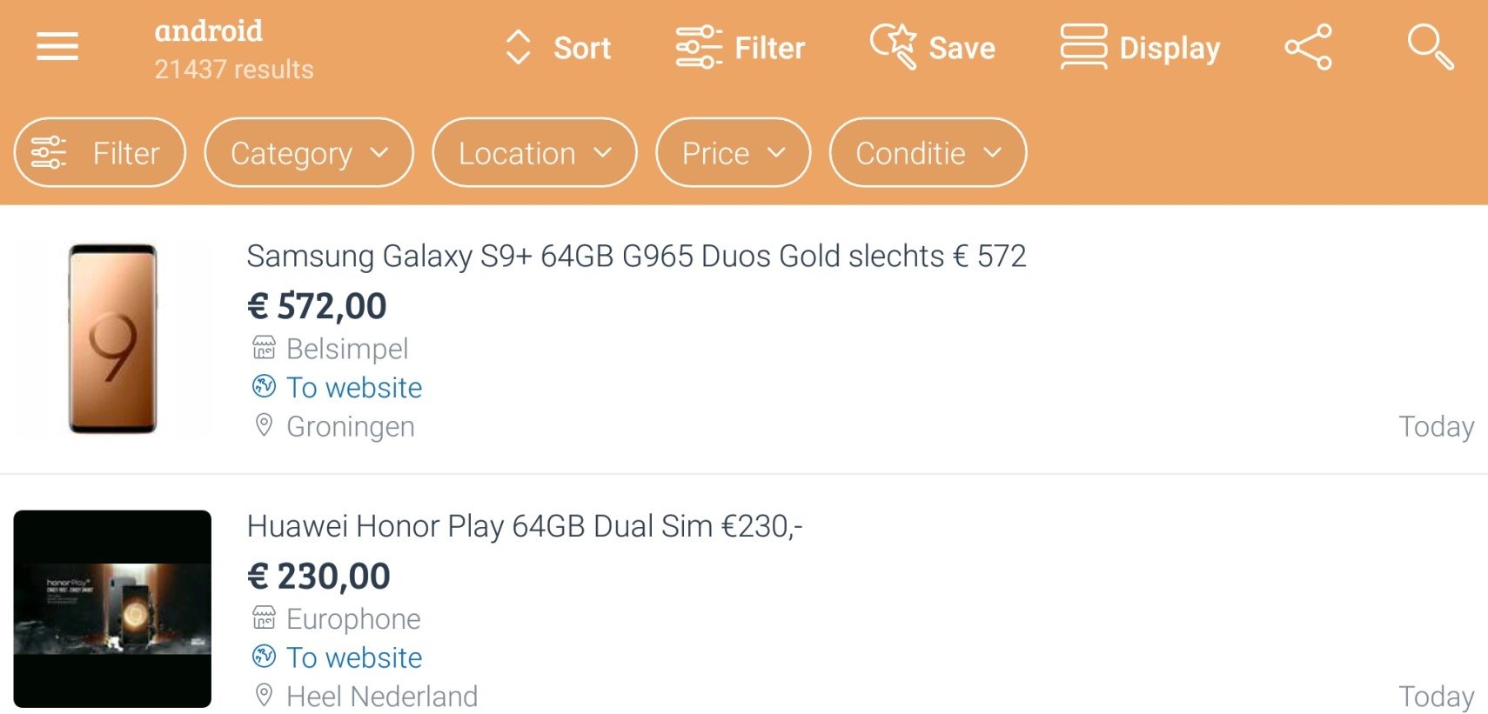Viewport: 1488px width, 714px height.
Task: Tap the Filter chip with sliders icon
Action: point(100,153)
